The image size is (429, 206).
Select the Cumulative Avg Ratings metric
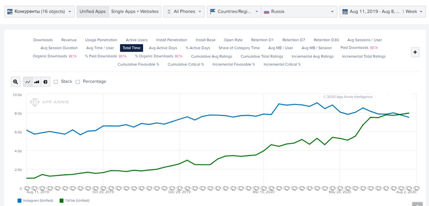211,56
